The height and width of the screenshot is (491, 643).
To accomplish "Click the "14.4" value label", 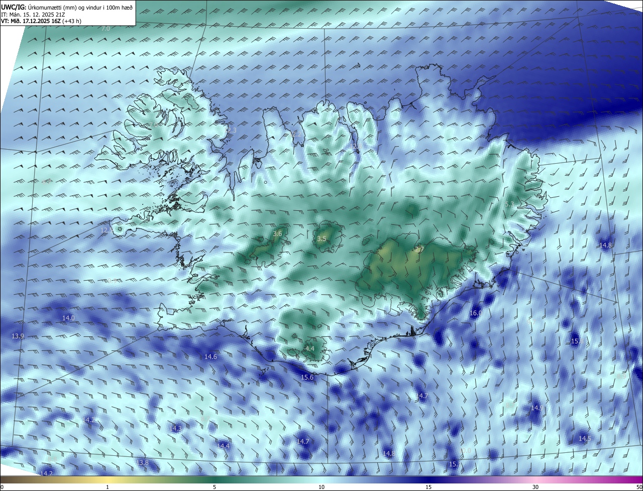I will tap(223, 446).
